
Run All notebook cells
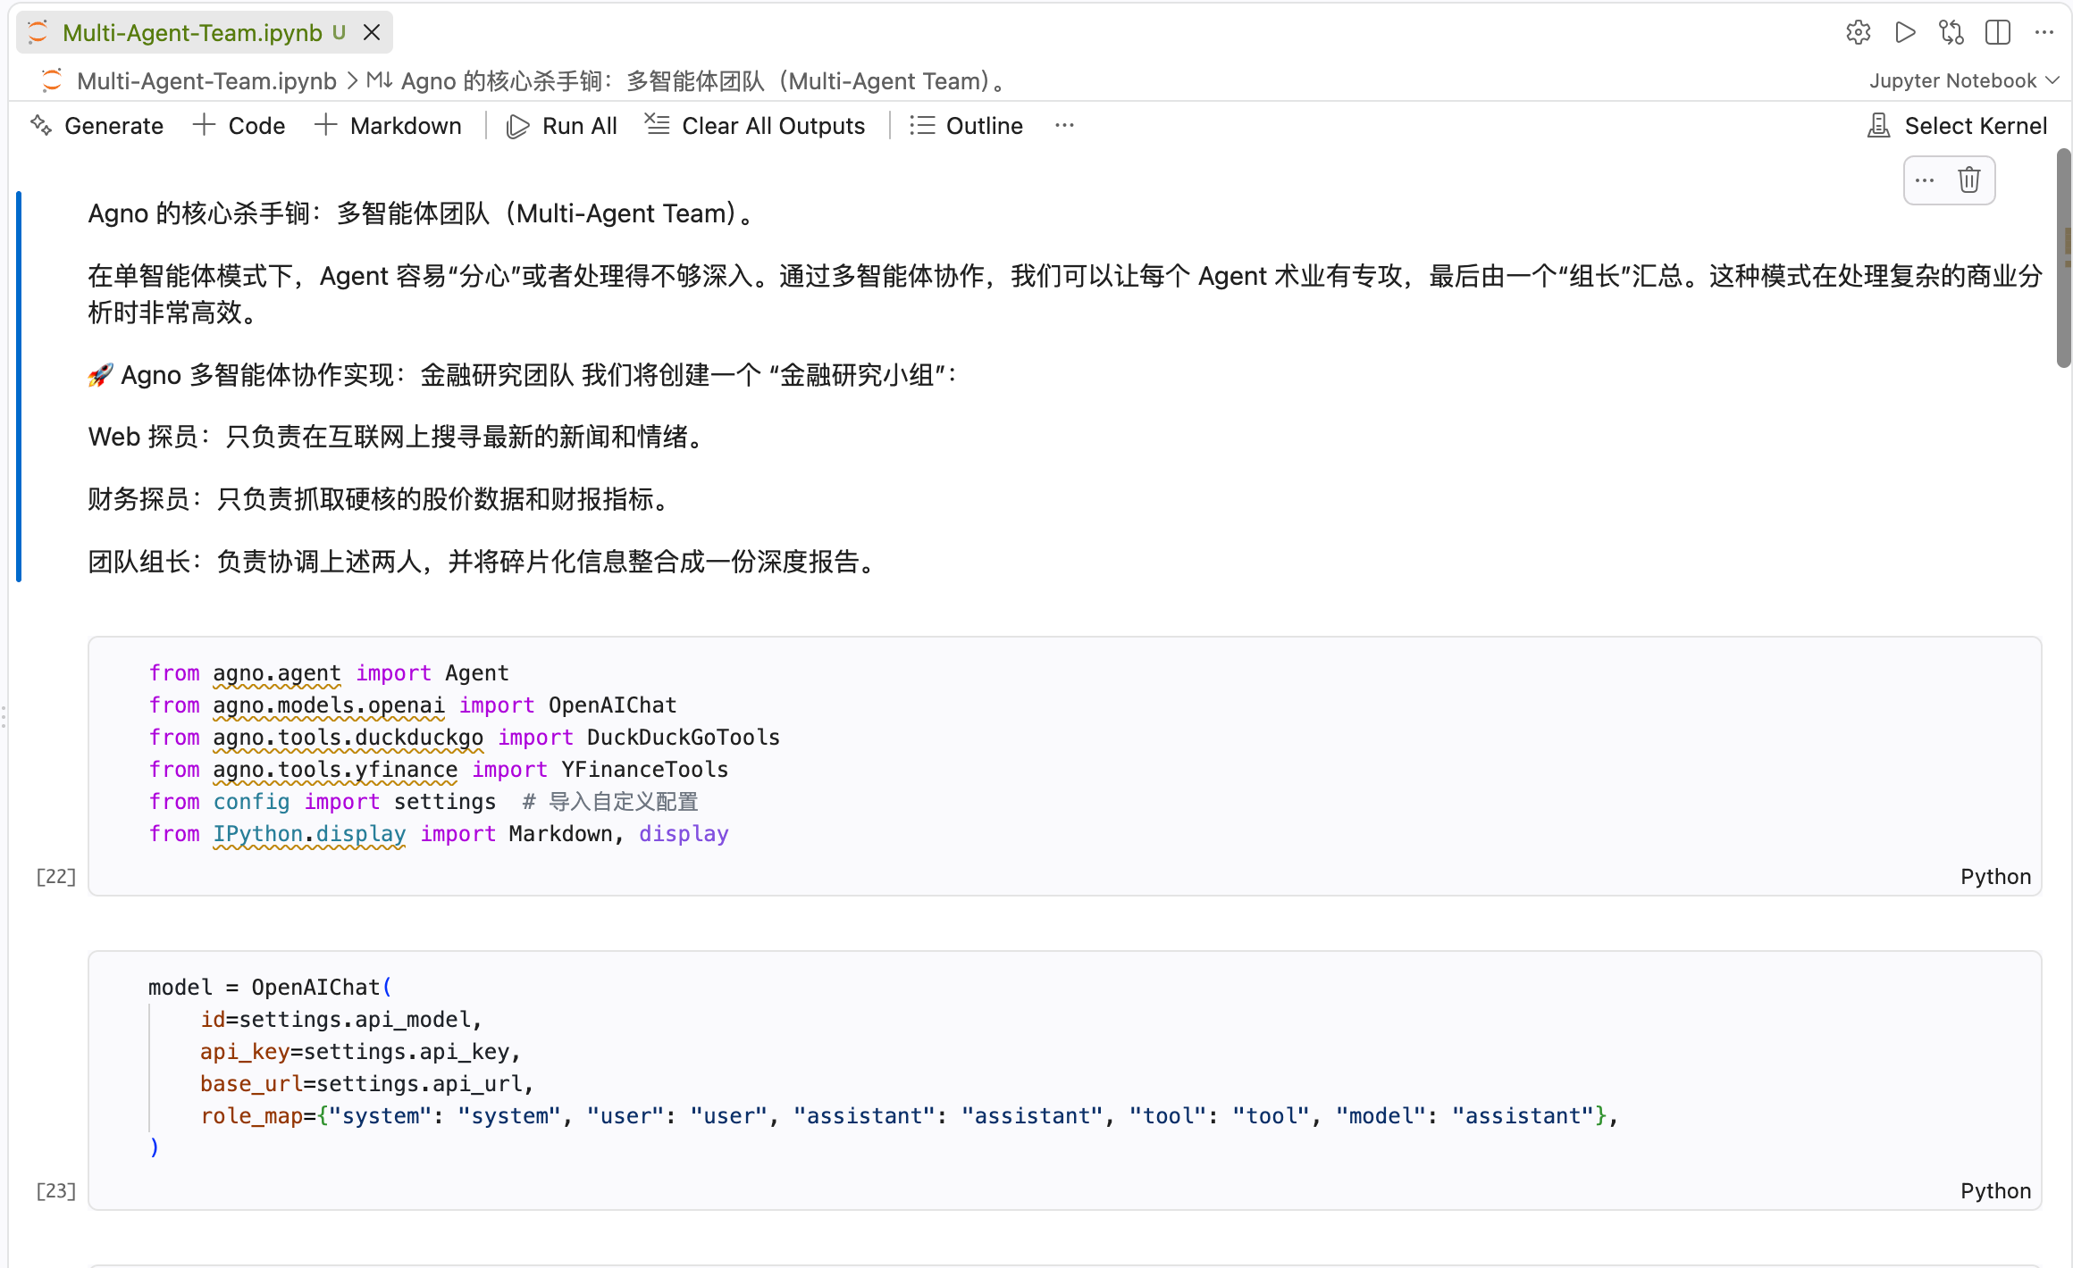coord(562,126)
